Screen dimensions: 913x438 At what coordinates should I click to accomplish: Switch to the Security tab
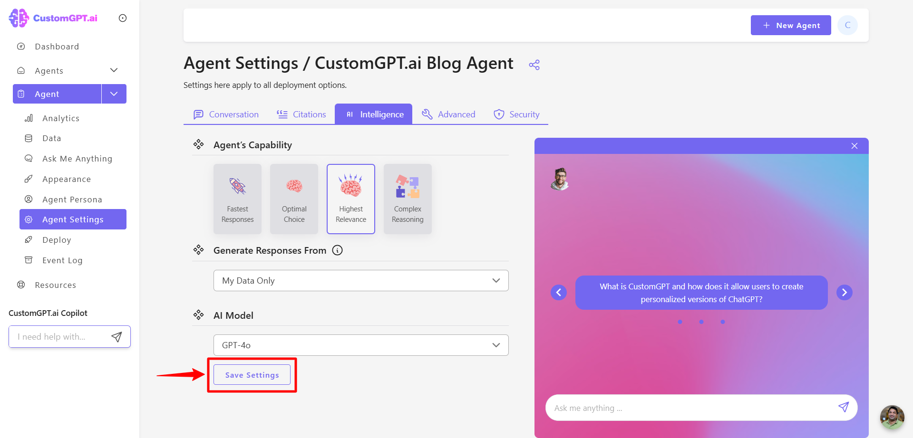[x=516, y=114]
